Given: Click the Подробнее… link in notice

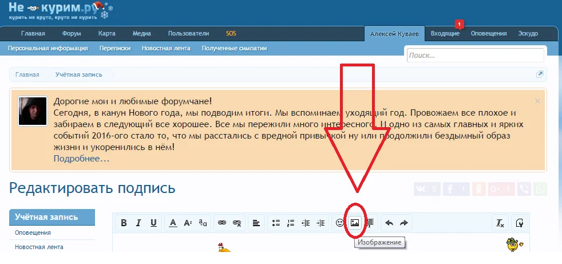Looking at the screenshot, I should [81, 159].
